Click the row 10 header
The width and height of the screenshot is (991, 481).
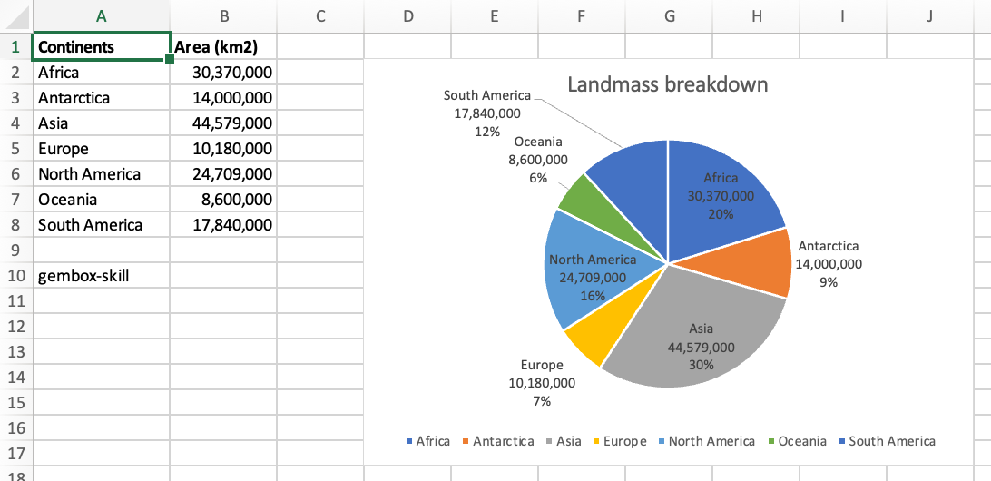point(15,275)
